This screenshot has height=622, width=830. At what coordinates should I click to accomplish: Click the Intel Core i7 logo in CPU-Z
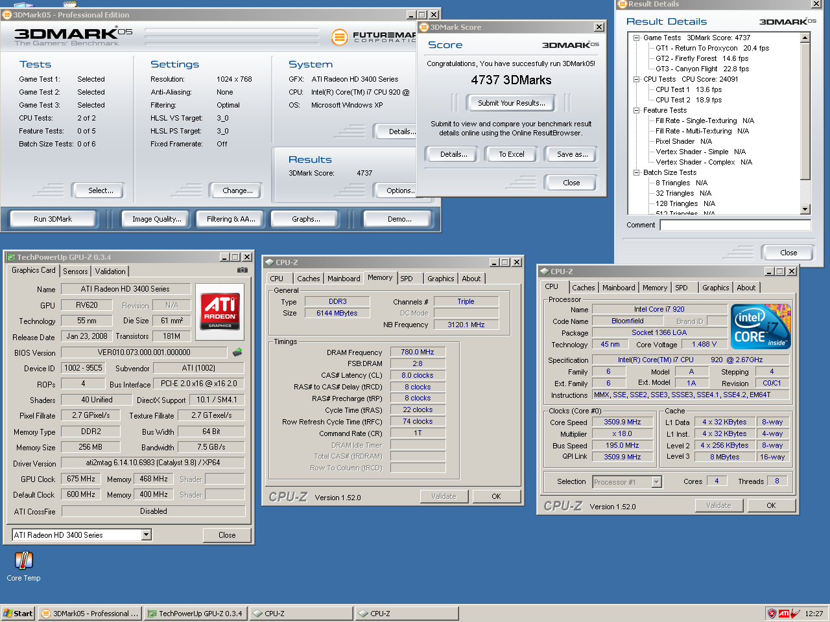coord(761,326)
